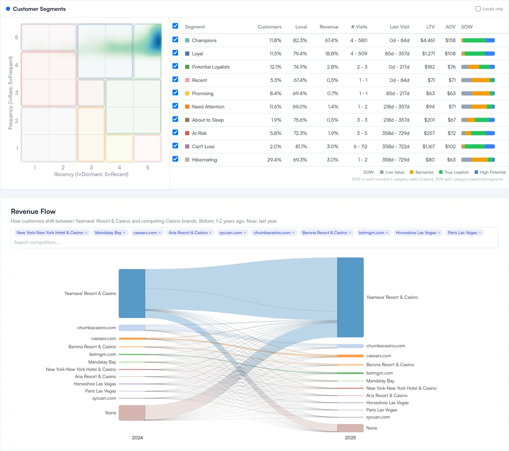Uncheck the At Risk segment checkbox

[x=175, y=132]
